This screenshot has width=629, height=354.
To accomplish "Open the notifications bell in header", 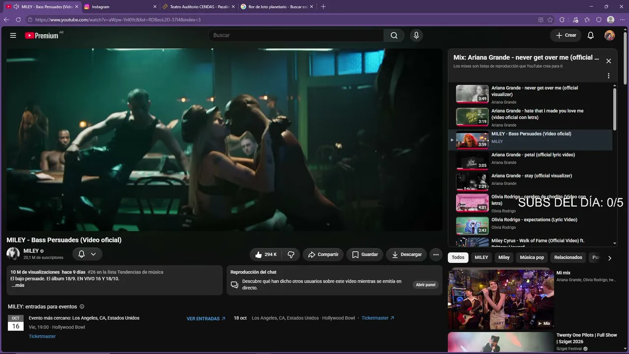I will point(591,35).
